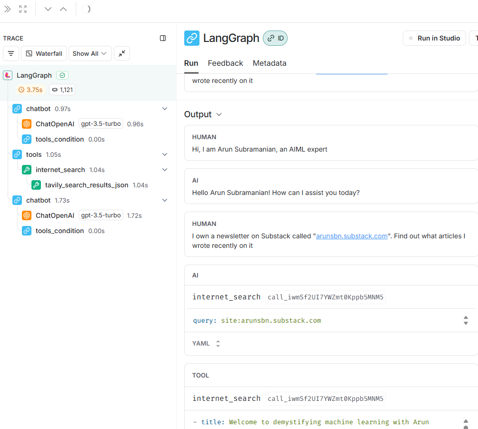478x429 pixels.
Task: Switch to the Waterfall trace view
Action: pyautogui.click(x=43, y=53)
